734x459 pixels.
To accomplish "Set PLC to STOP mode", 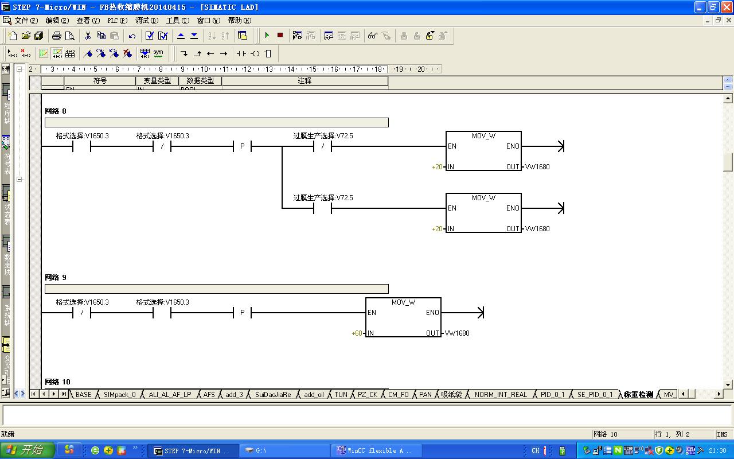I will point(280,36).
